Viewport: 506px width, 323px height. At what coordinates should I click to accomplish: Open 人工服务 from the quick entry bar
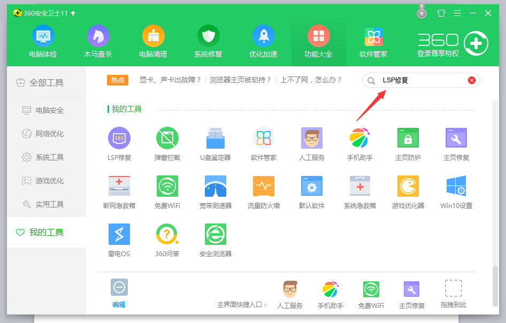click(x=290, y=295)
